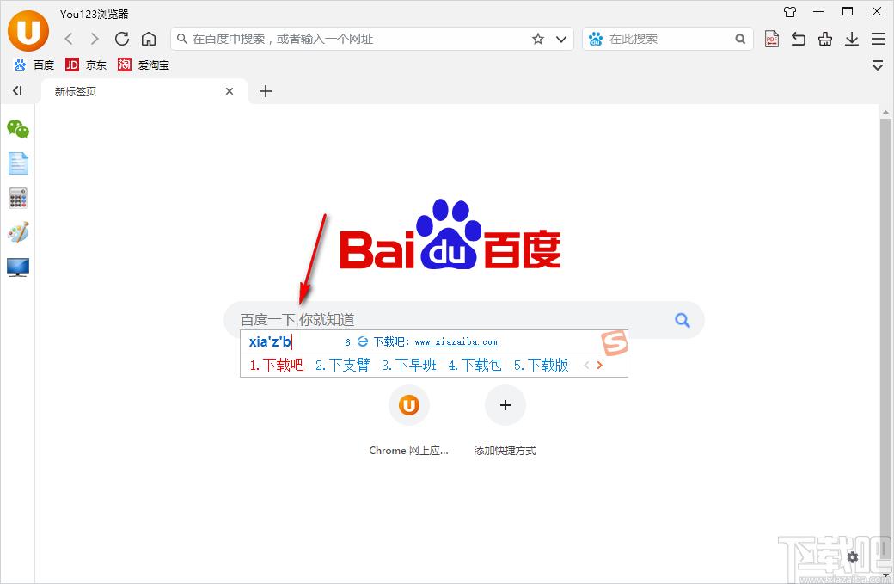Click the blue magnifier search button
Image resolution: width=894 pixels, height=584 pixels.
(682, 320)
